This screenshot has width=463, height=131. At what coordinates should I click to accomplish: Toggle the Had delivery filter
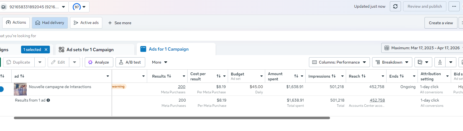pos(50,23)
